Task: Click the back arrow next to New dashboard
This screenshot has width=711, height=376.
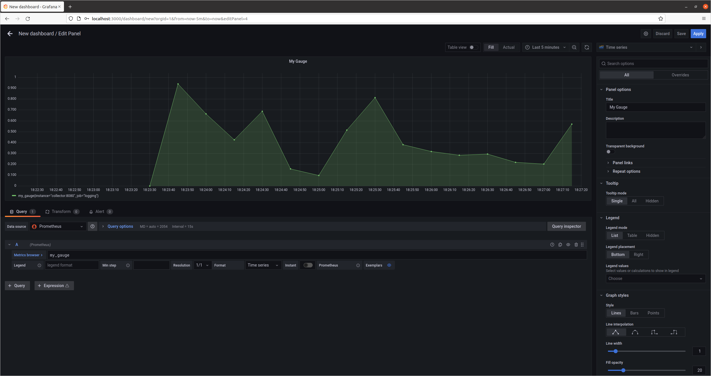Action: click(x=10, y=34)
